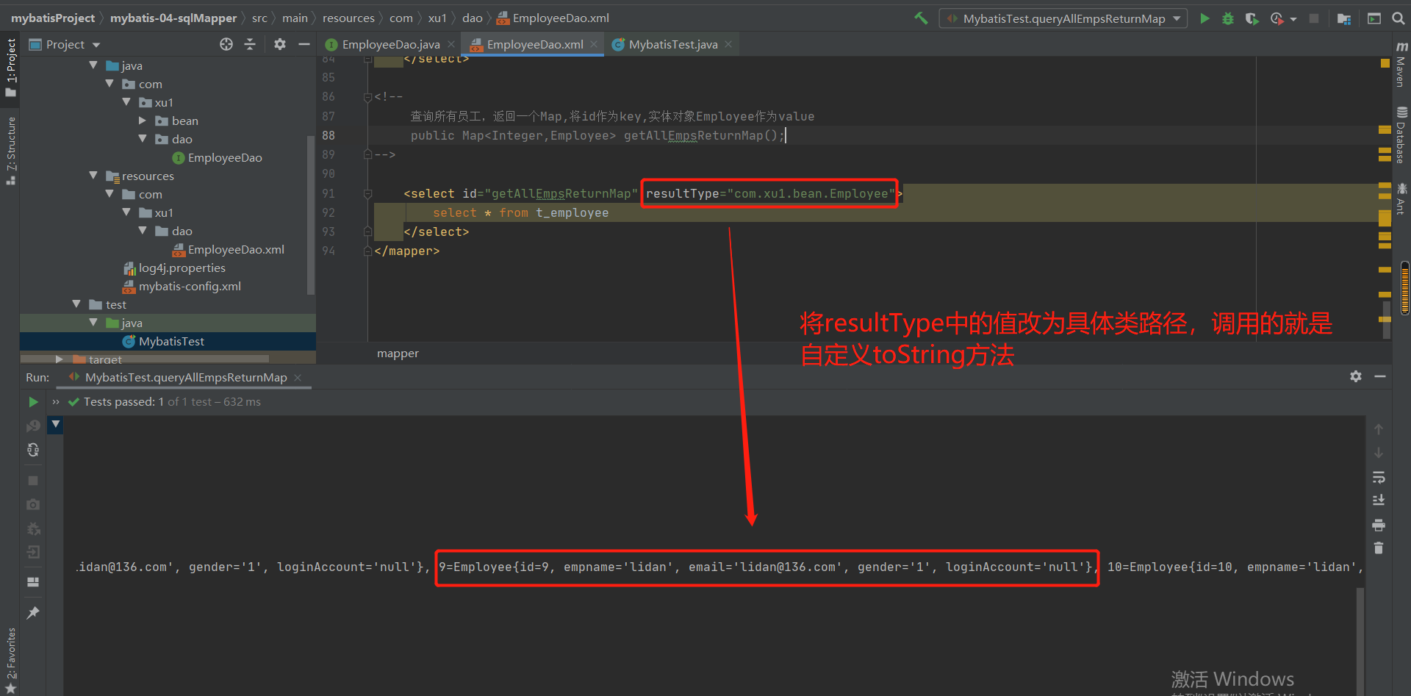Close the EmployeeDao.java tab

click(451, 44)
